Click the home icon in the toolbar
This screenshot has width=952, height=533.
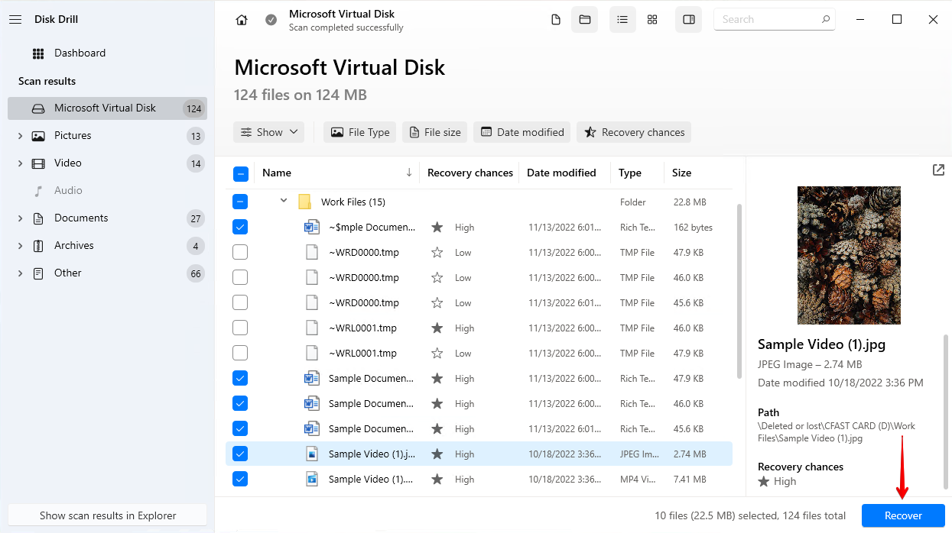[x=242, y=19]
